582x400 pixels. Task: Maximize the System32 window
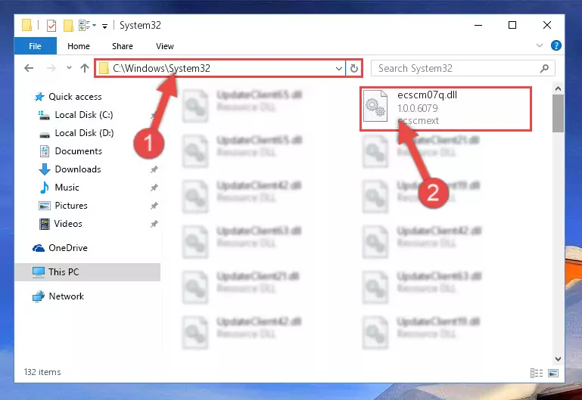512,25
